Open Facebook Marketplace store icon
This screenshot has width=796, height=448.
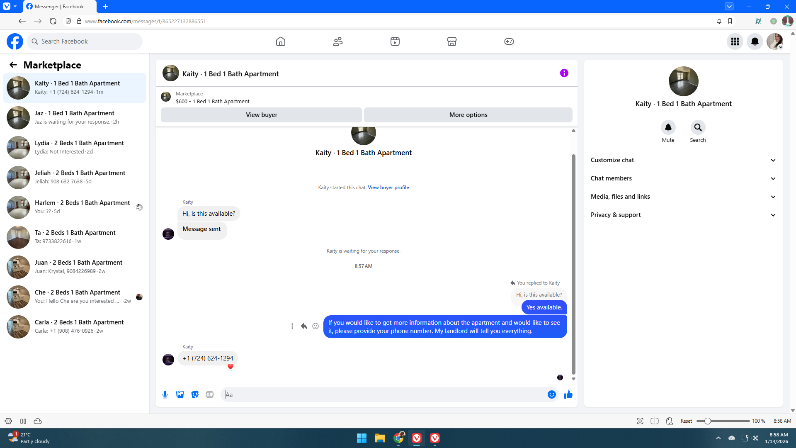click(451, 41)
